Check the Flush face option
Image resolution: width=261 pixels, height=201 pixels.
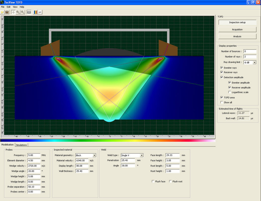tap(153, 181)
